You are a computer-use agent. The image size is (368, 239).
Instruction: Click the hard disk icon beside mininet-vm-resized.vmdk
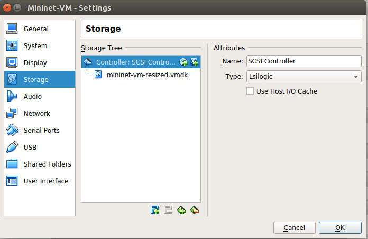[98, 75]
